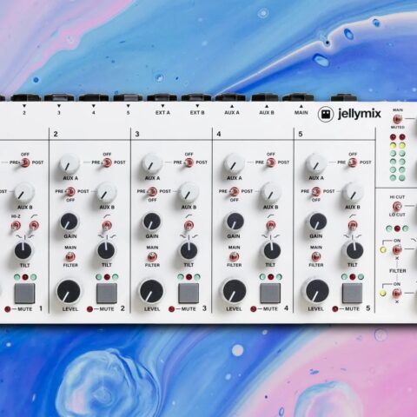
Task: Click channel 5 AUX A knob
Action: tap(316, 164)
